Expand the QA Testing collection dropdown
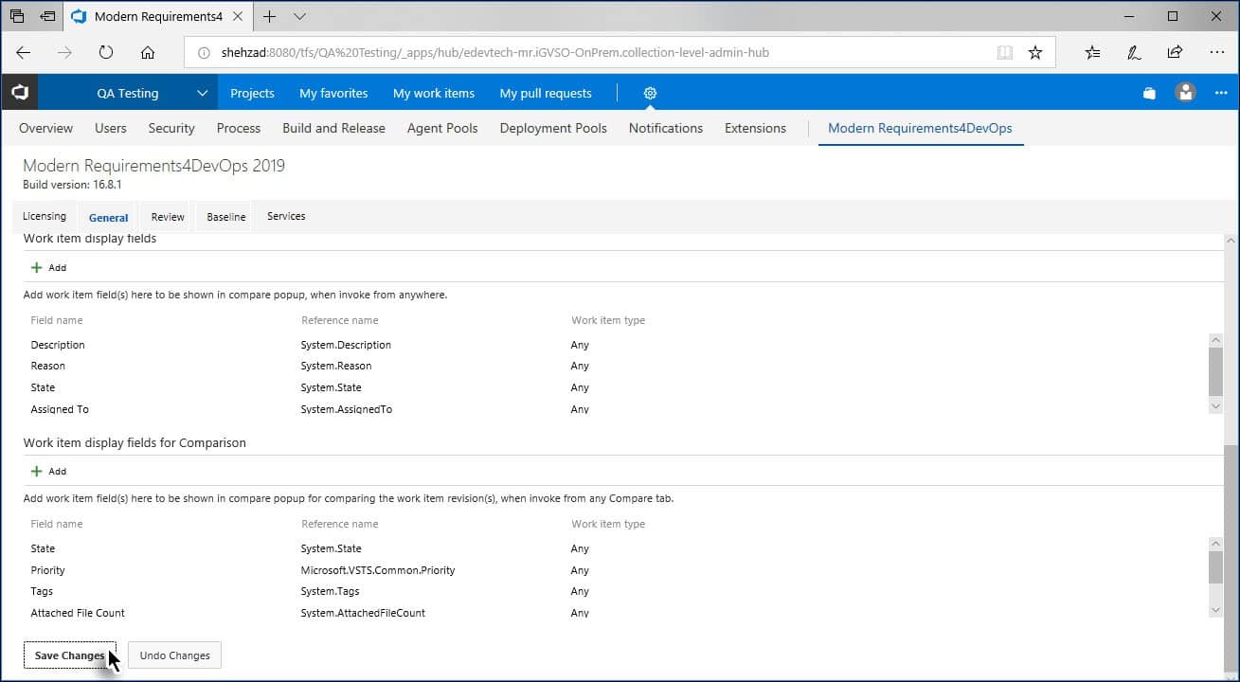 click(202, 93)
